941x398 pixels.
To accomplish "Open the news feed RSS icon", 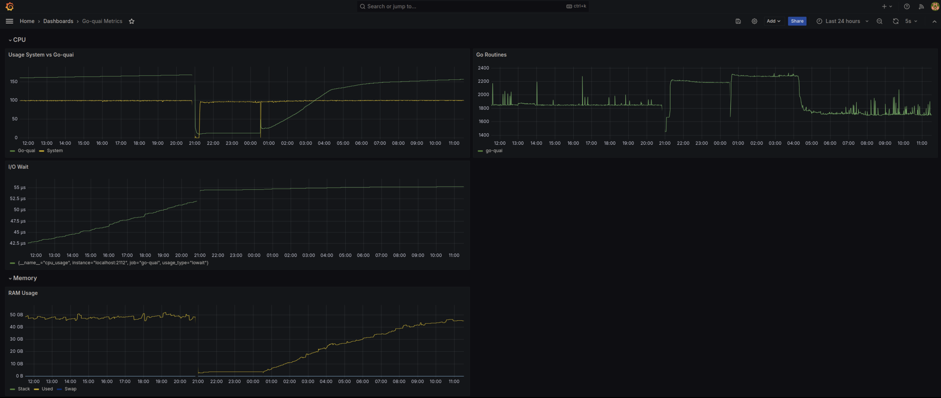I will [x=921, y=6].
